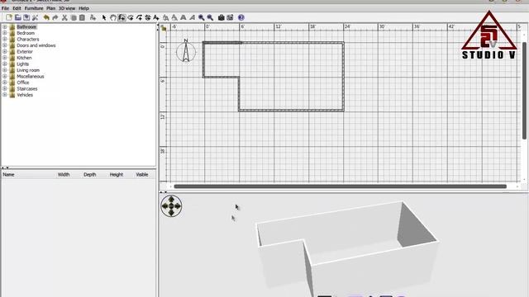Expand the Exterior catalog folder
The height and width of the screenshot is (297, 529).
point(5,51)
